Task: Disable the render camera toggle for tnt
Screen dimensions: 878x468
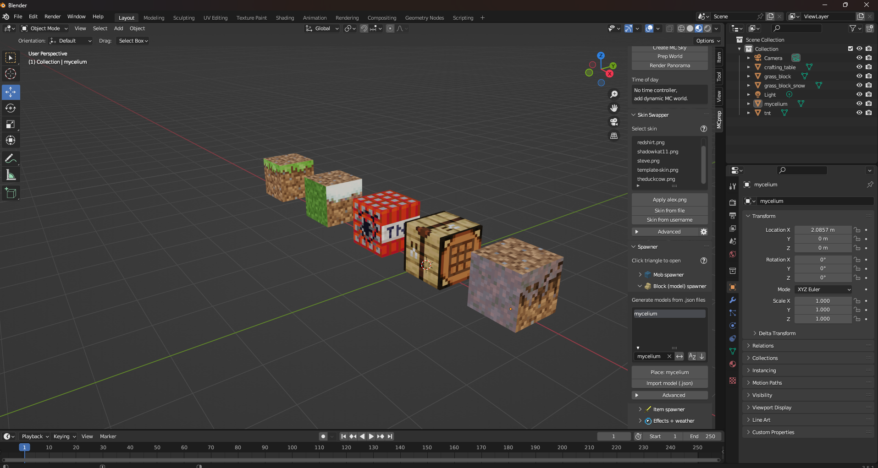Action: click(x=868, y=113)
